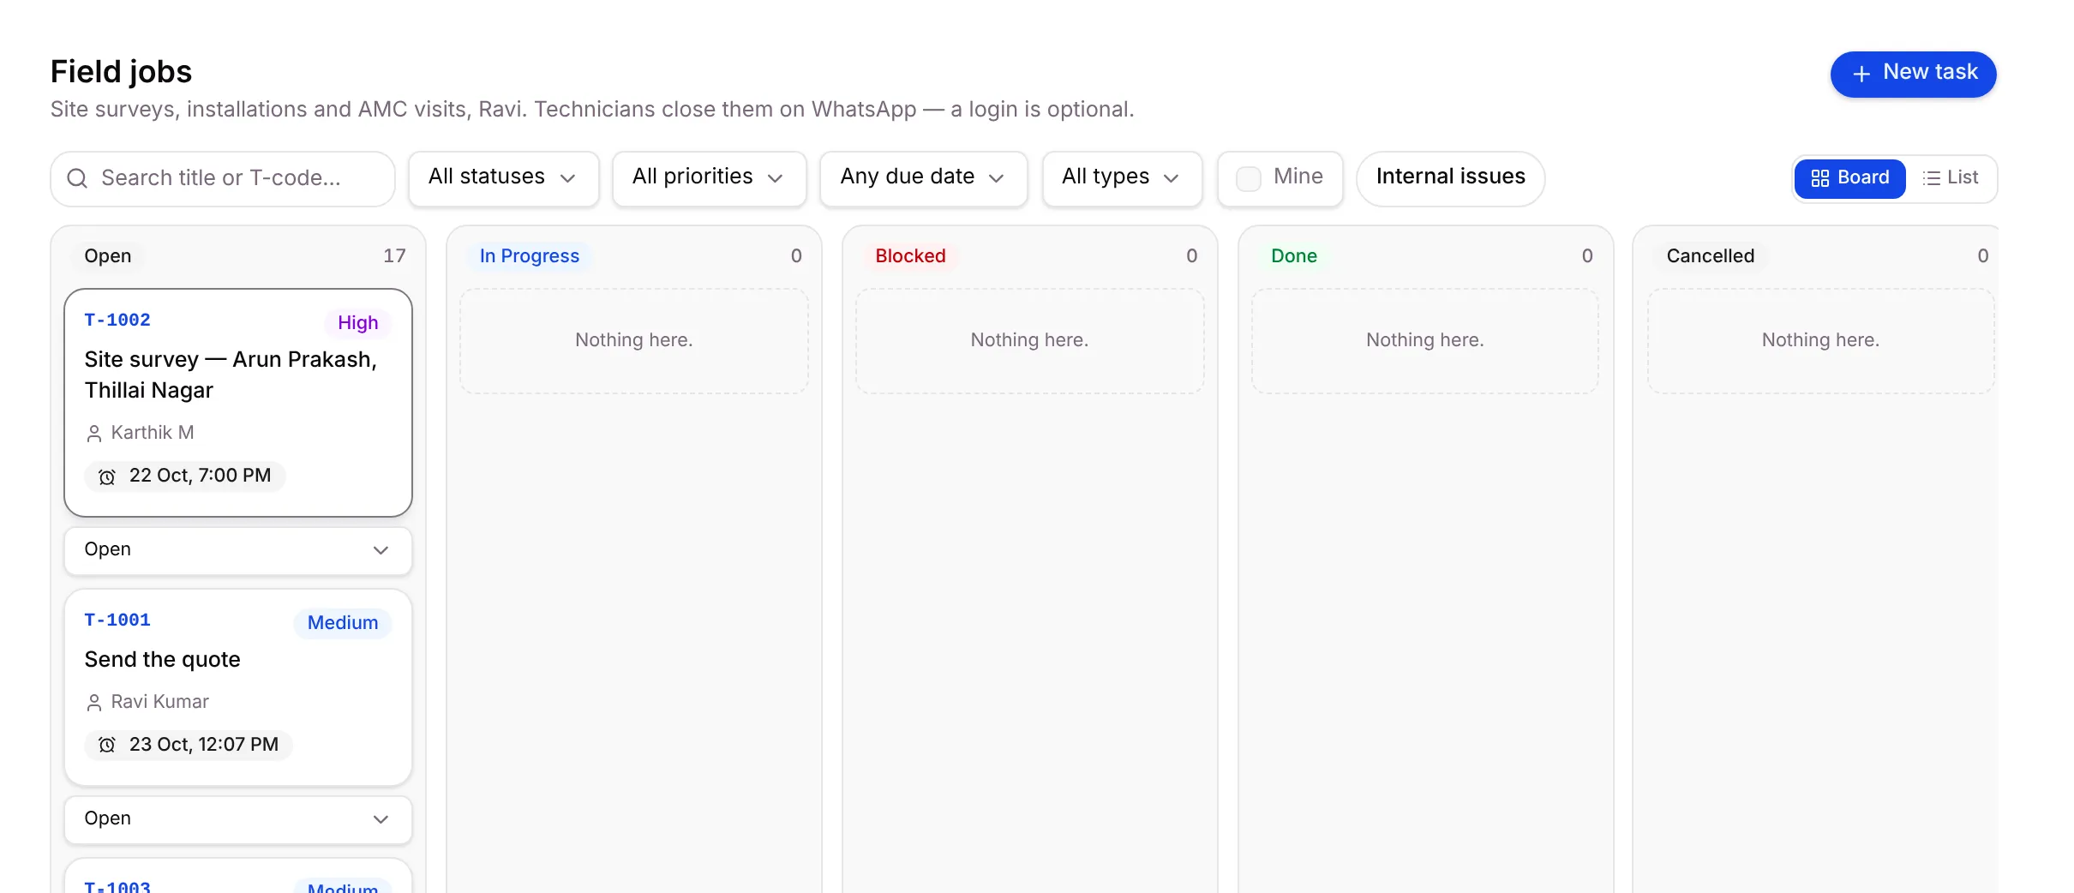Click the assignee icon next to Ravi Kumar
2074x893 pixels.
94,703
